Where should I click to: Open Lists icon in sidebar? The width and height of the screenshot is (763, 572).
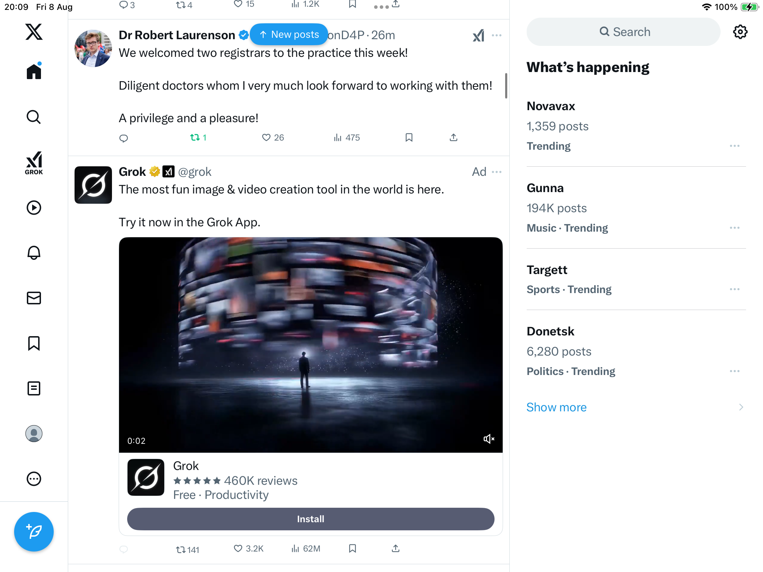pyautogui.click(x=34, y=388)
